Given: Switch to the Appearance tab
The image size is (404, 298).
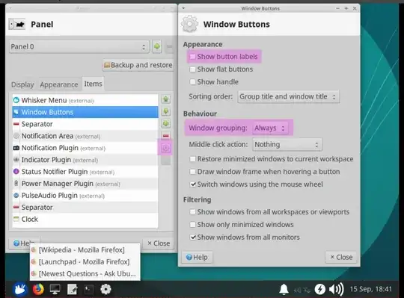Looking at the screenshot, I should pos(59,84).
